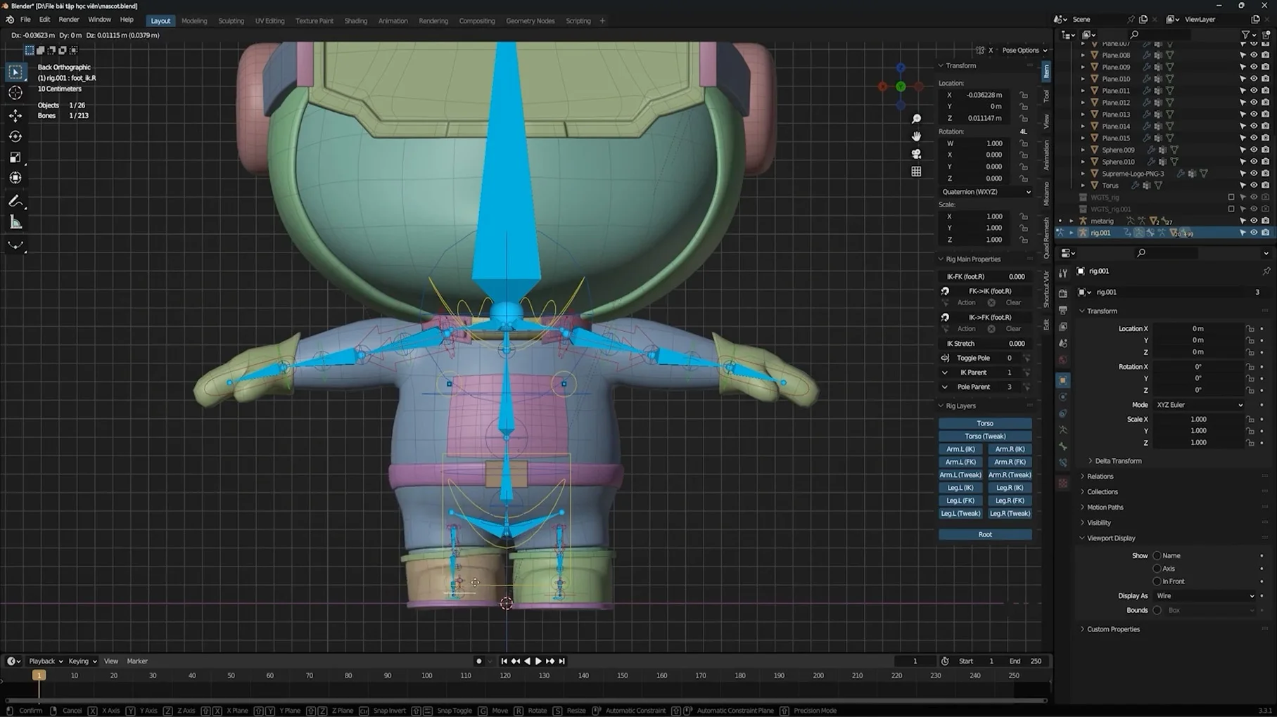Select the Annotate tool
The height and width of the screenshot is (717, 1277).
(x=15, y=202)
